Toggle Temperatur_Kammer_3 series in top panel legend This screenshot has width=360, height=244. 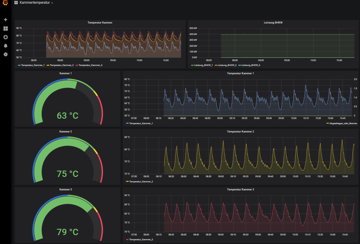coord(90,65)
